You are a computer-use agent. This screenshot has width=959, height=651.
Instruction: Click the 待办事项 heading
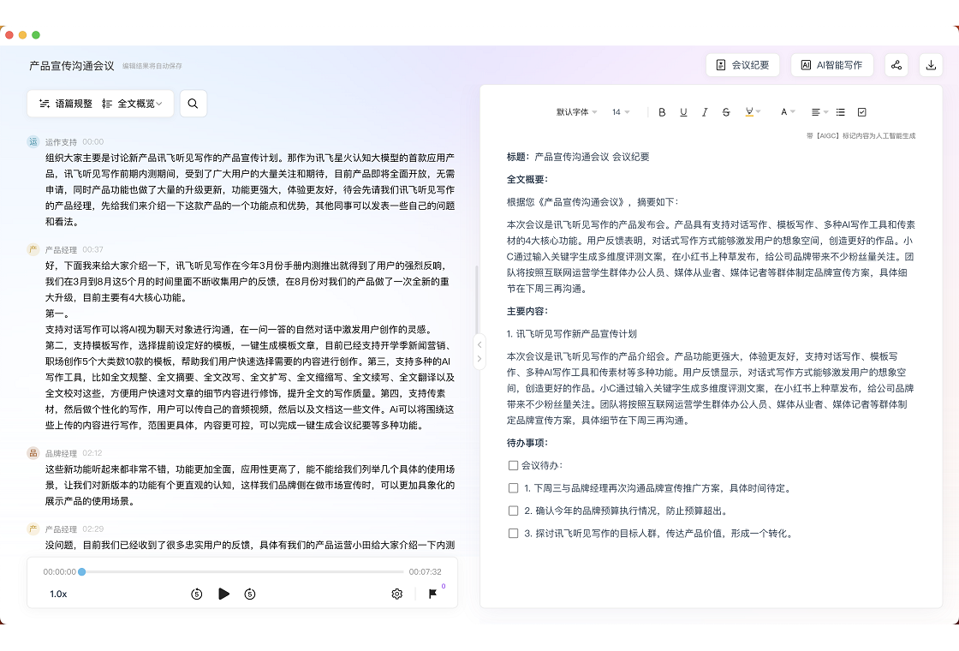pos(527,442)
